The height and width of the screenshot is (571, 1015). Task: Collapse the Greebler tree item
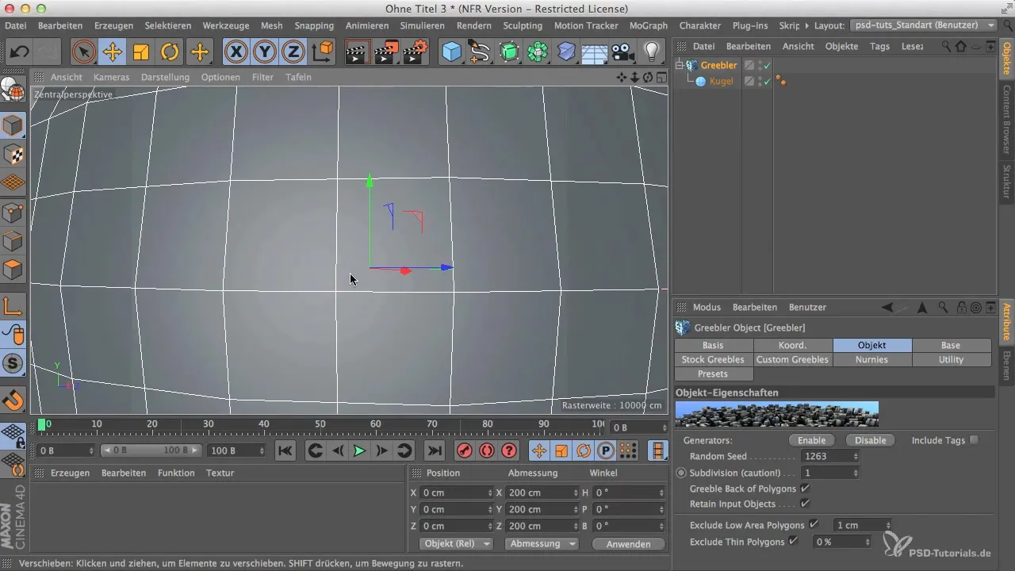[680, 65]
